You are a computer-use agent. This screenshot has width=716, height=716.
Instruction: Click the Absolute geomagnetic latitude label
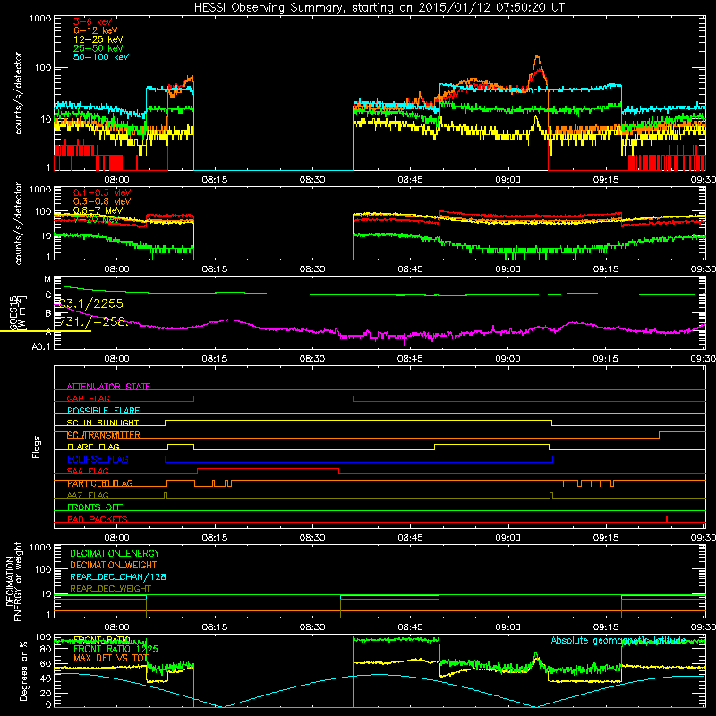pyautogui.click(x=618, y=640)
